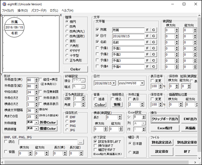Uncheck the 日付 text checkbox
Viewport: 202px width, 165px height.
[97, 36]
